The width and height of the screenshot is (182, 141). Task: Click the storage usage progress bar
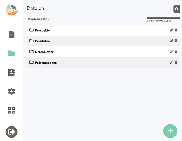[163, 18]
